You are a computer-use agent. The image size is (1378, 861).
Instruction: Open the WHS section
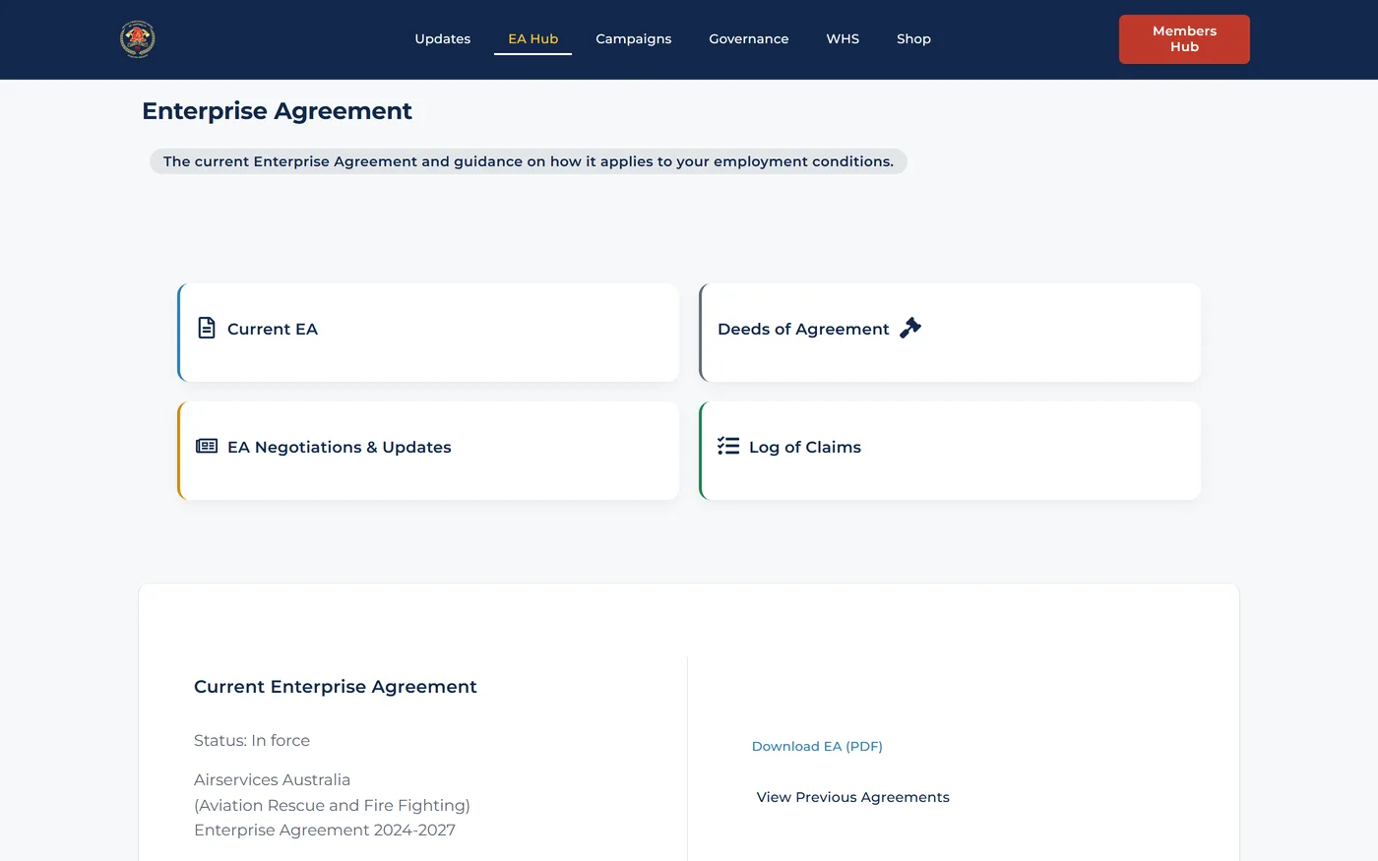tap(843, 39)
